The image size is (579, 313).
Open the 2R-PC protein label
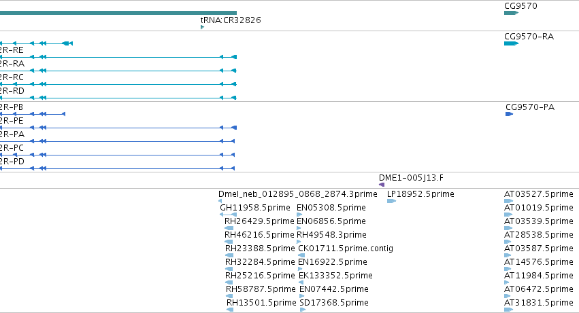pos(12,148)
